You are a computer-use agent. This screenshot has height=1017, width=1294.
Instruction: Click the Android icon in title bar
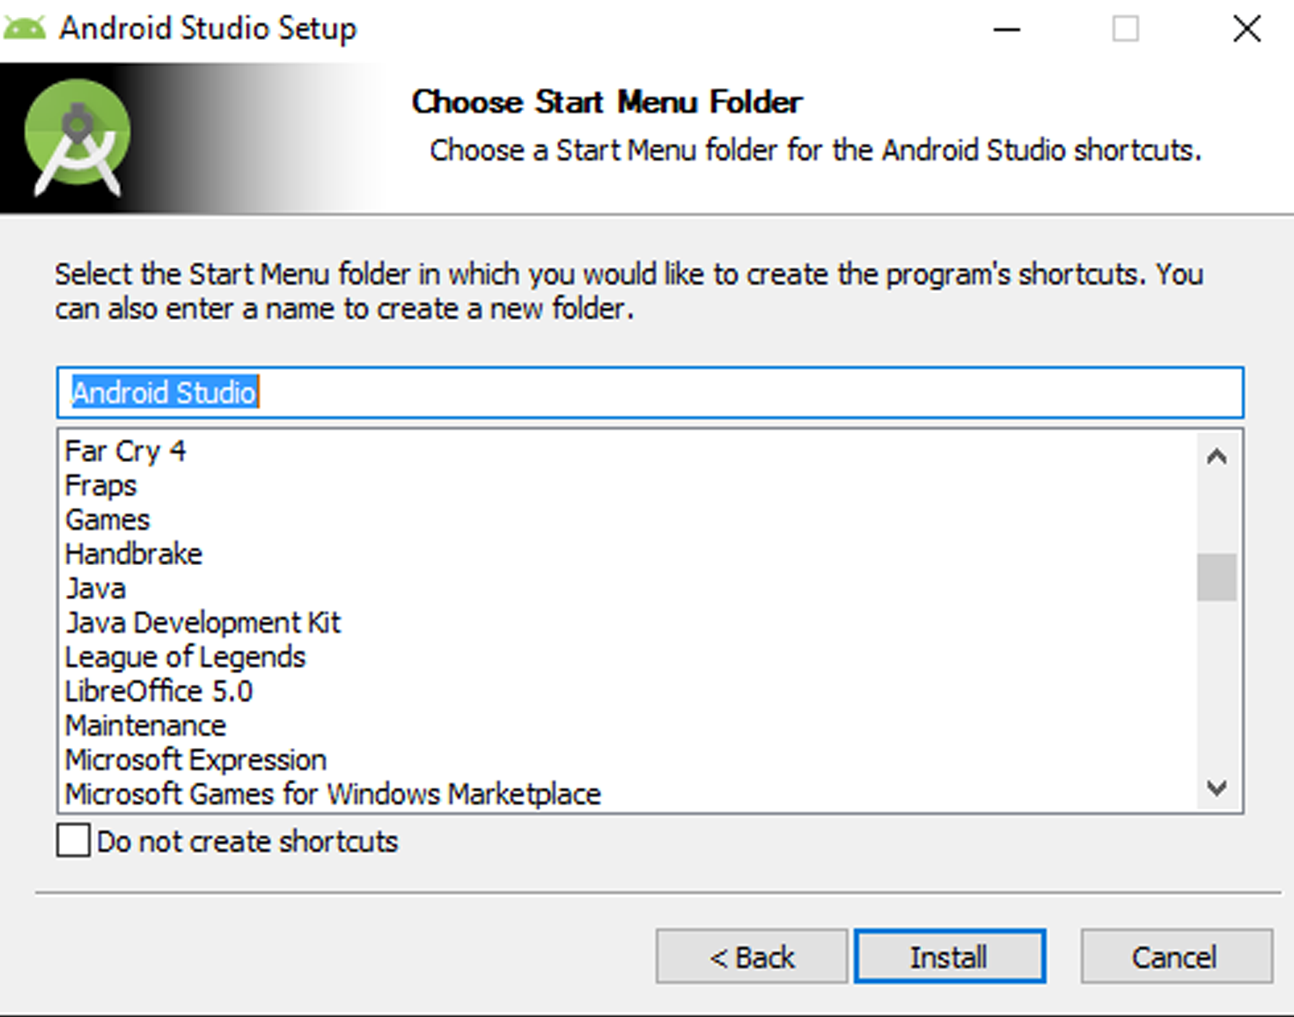point(25,28)
